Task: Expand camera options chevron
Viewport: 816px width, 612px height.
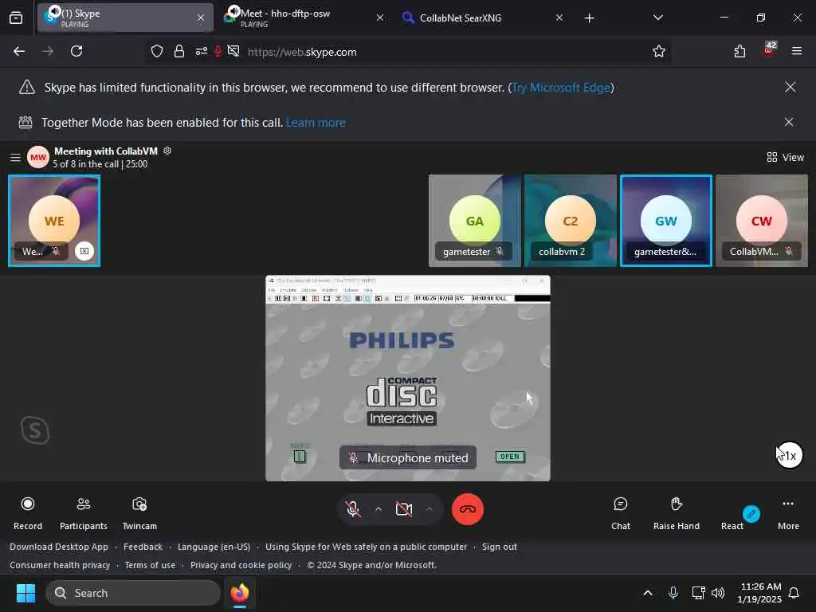Action: tap(430, 509)
